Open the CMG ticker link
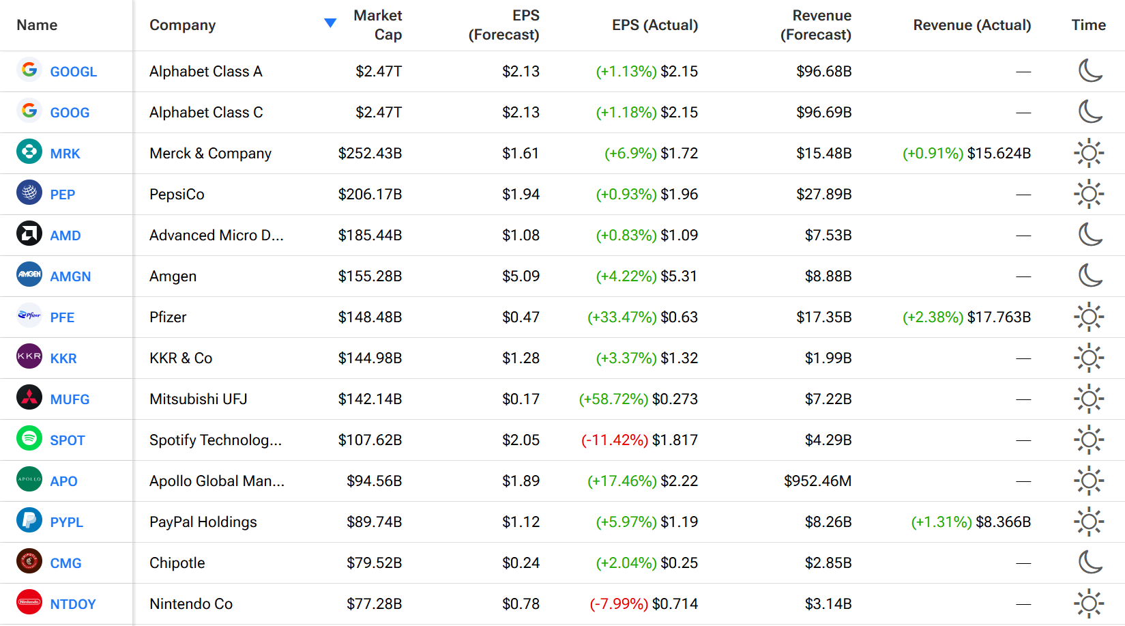The height and width of the screenshot is (626, 1125). tap(65, 563)
